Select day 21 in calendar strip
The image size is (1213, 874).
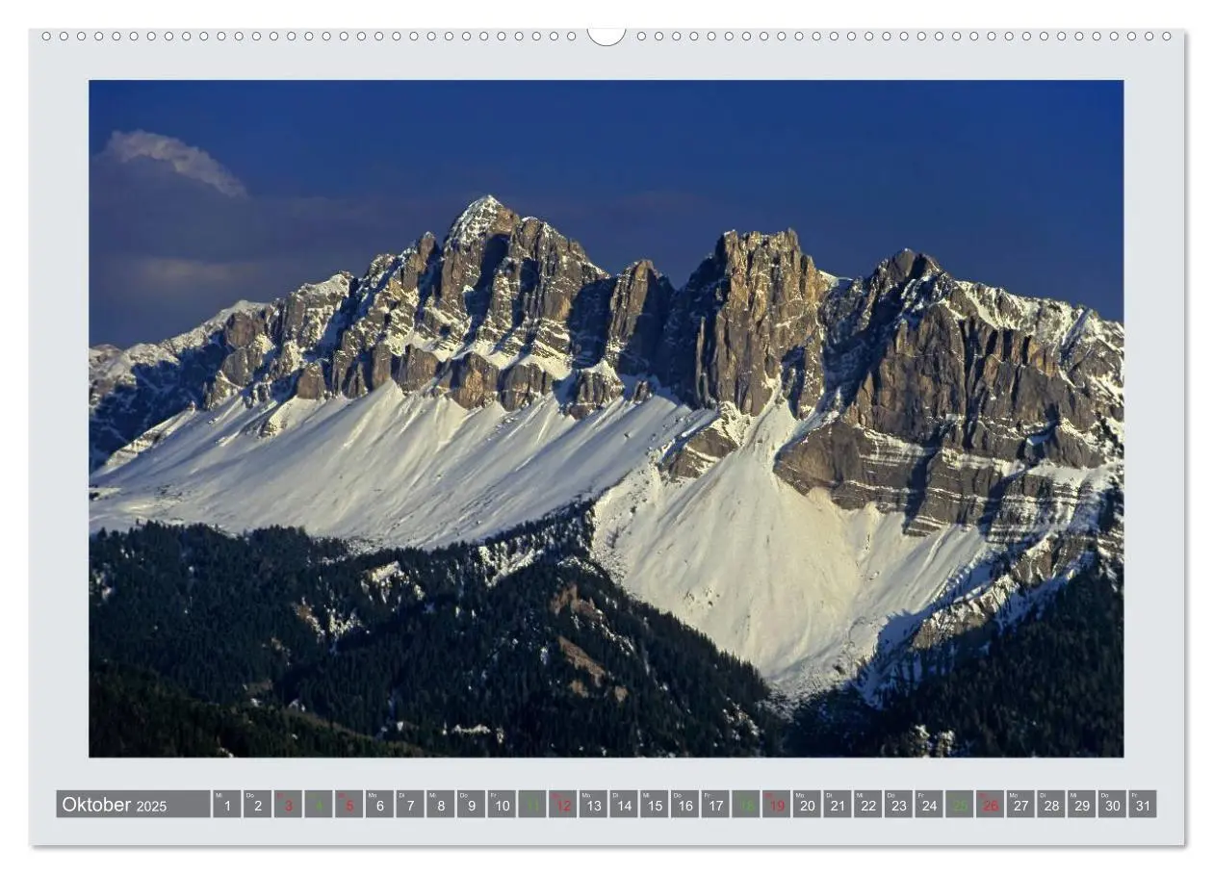point(838,804)
